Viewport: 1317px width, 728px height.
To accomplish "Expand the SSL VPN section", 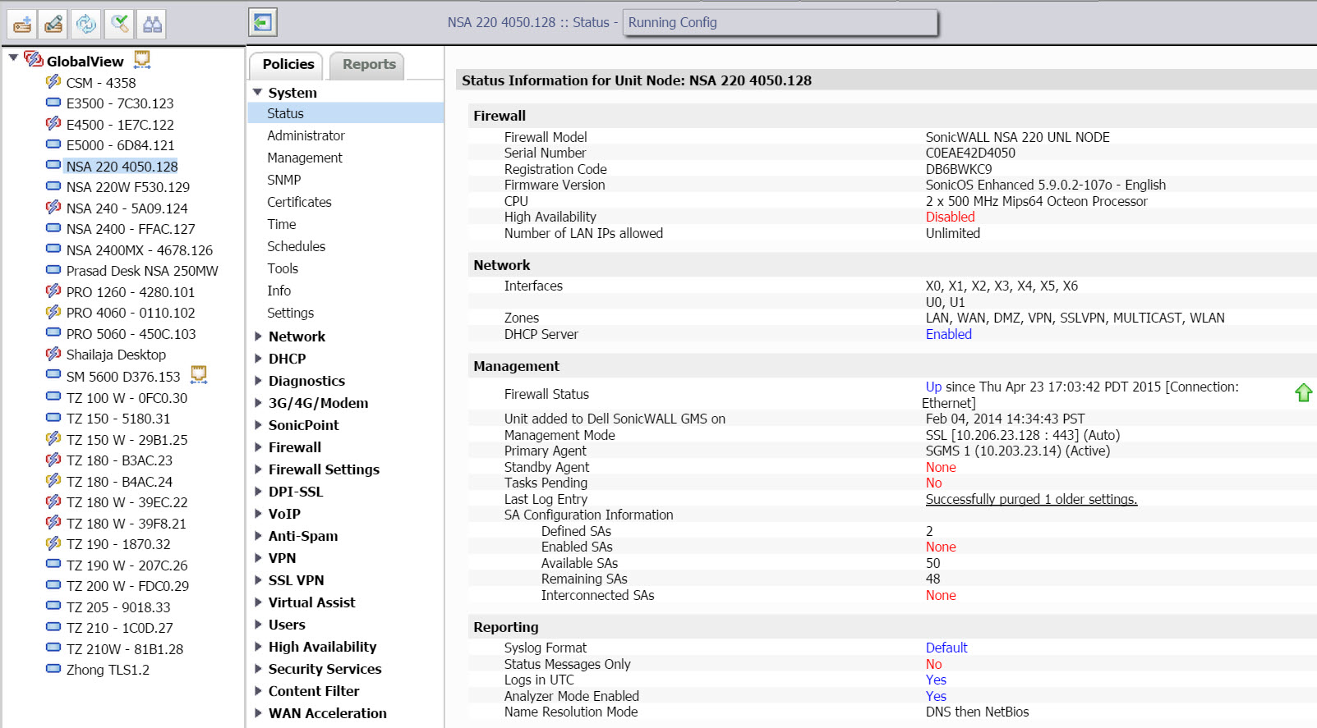I will [x=258, y=580].
